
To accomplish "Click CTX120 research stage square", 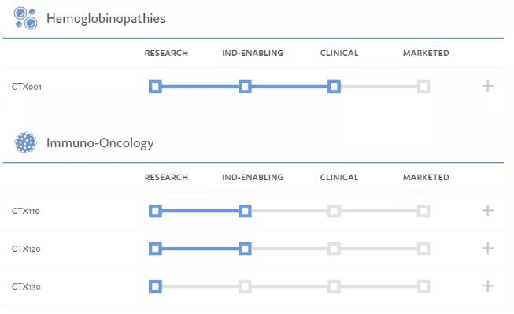I will [155, 249].
